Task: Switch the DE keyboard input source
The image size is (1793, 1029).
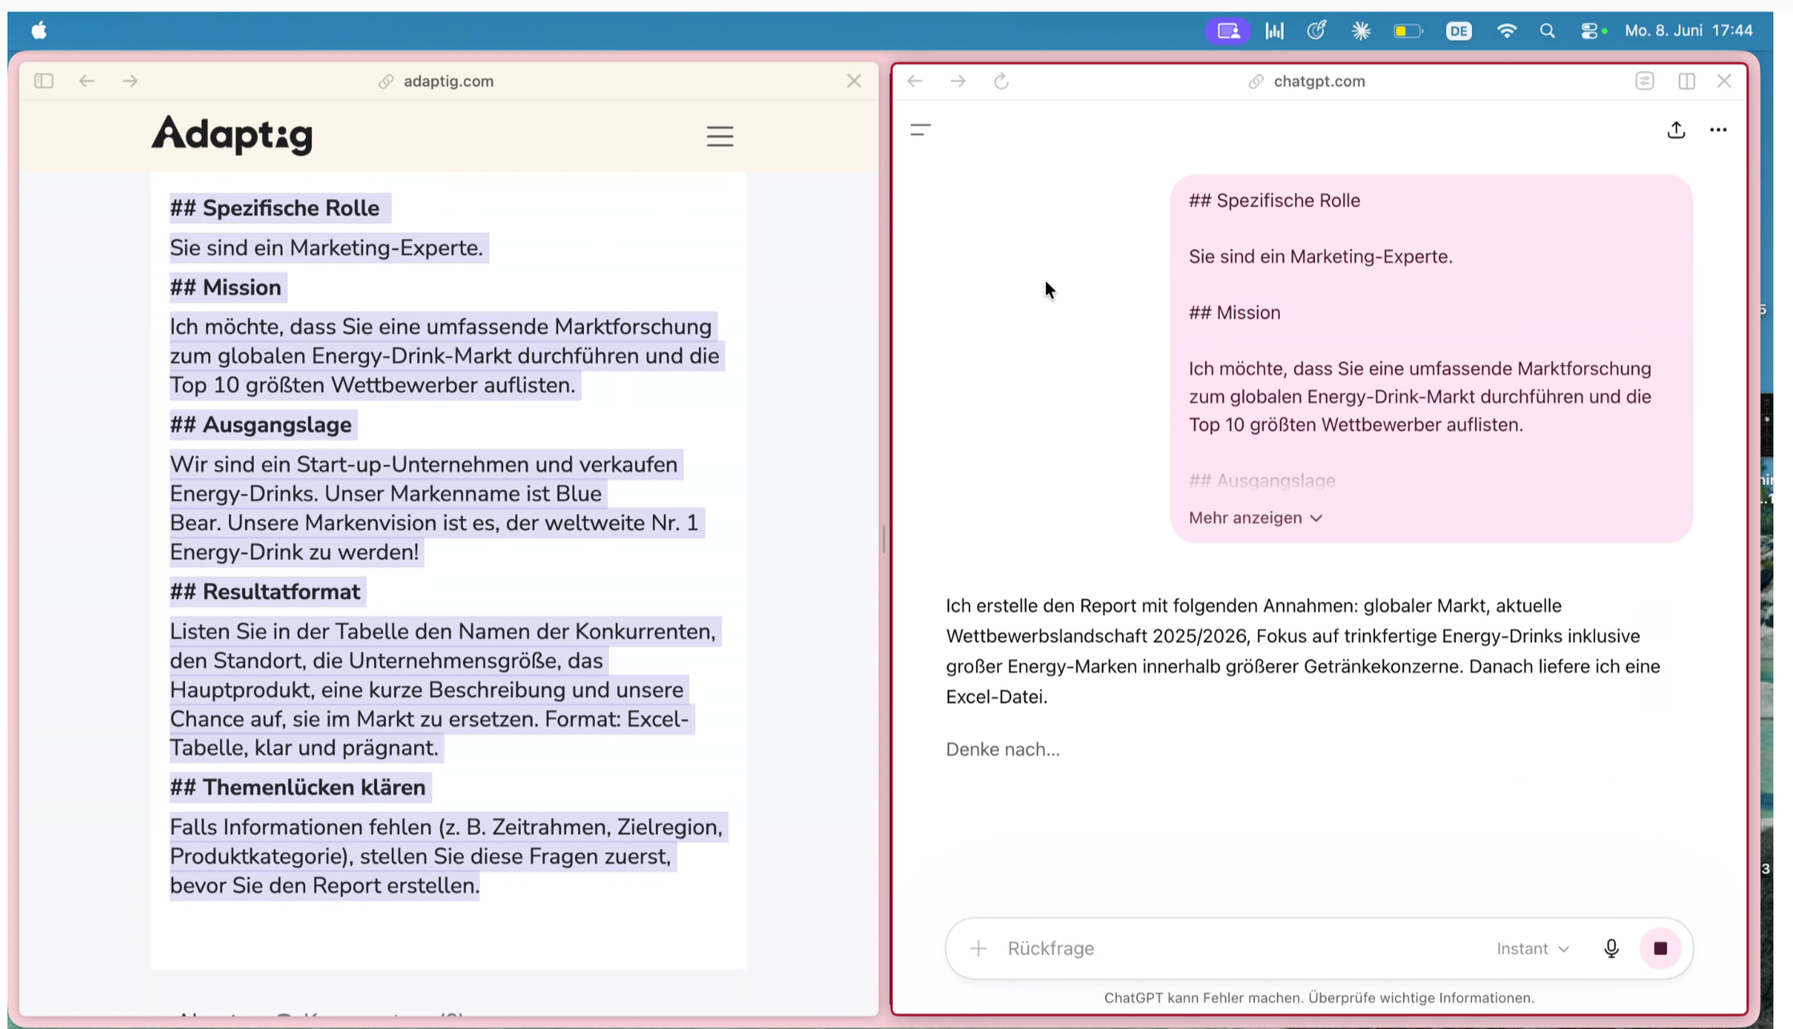Action: click(x=1459, y=30)
